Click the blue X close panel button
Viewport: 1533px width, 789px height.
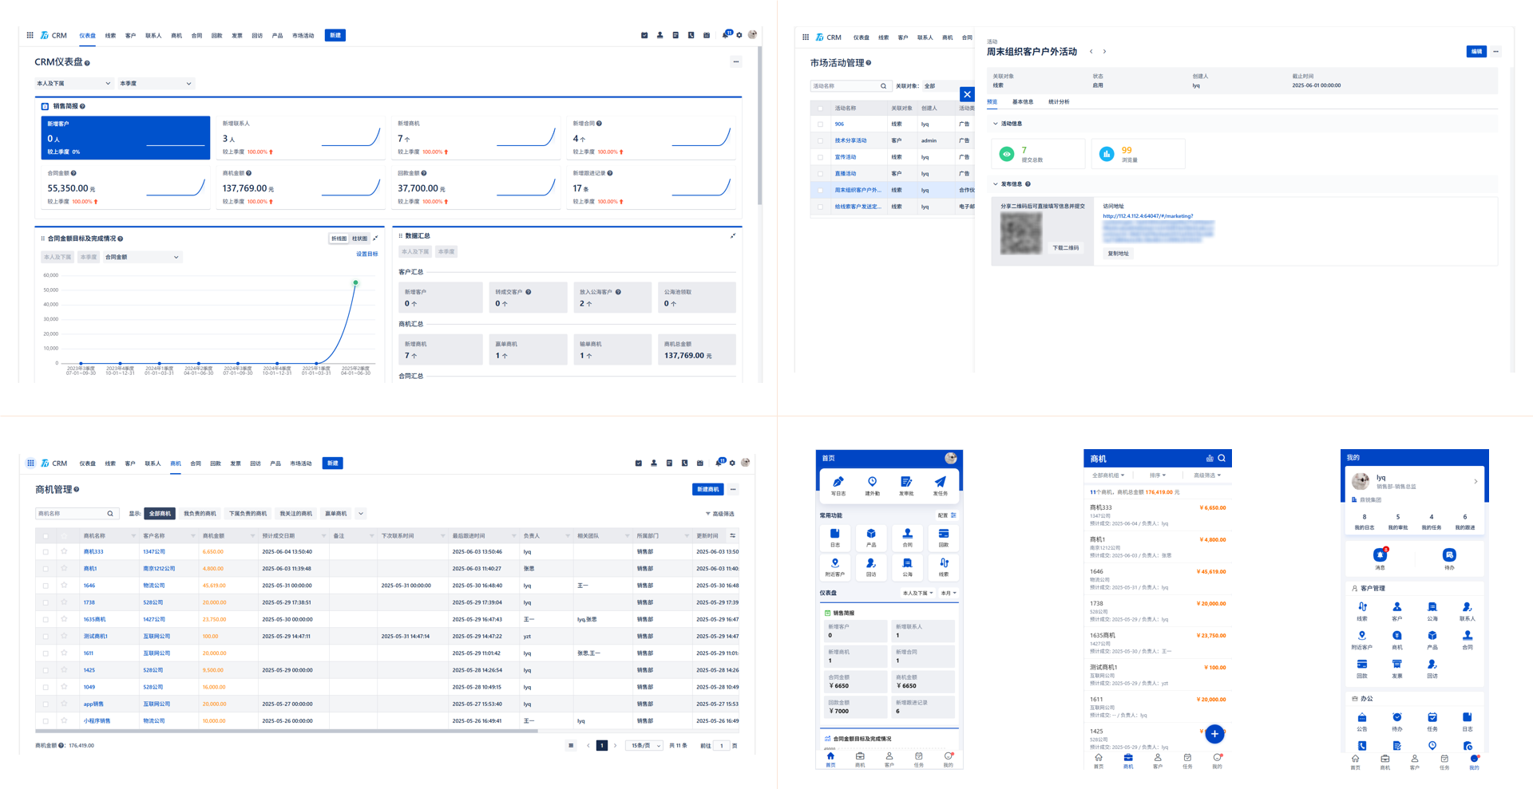(967, 94)
